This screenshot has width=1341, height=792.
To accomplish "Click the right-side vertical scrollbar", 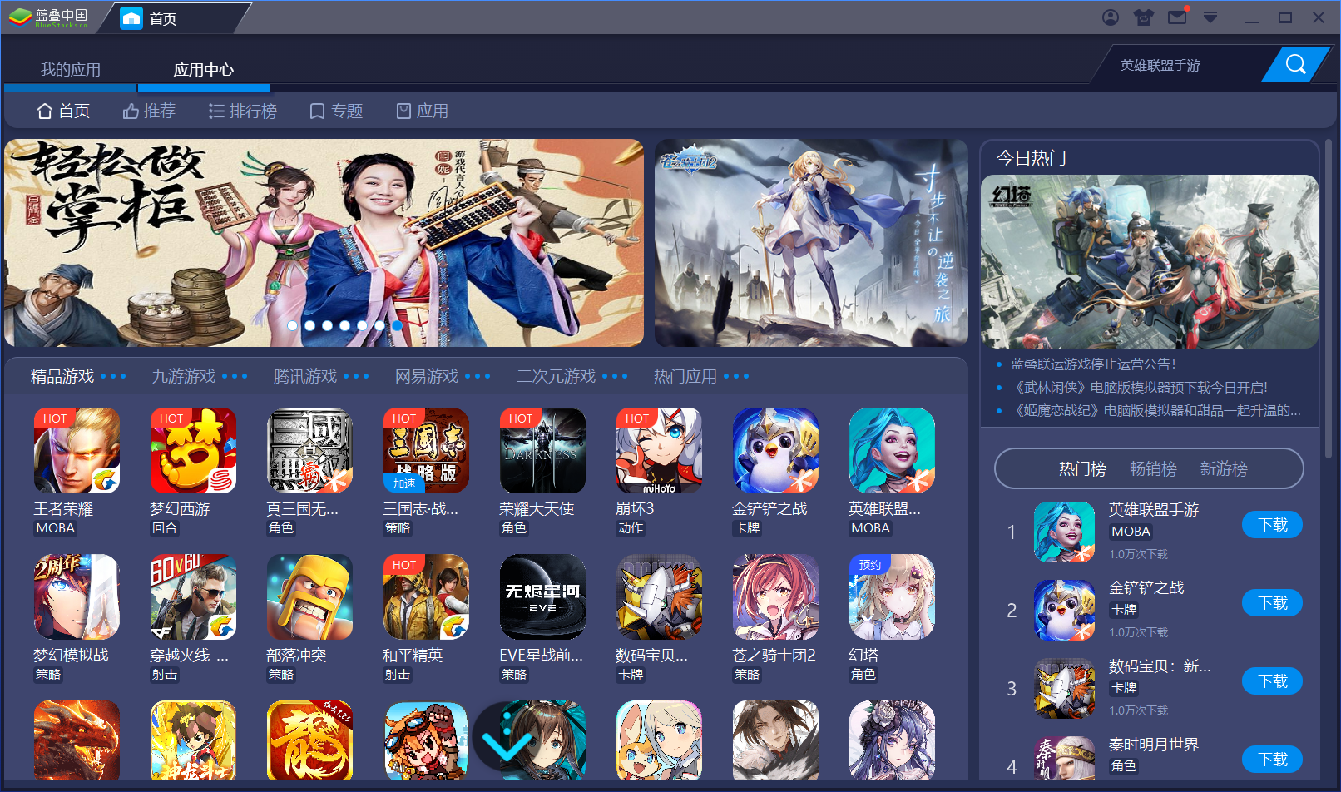I will tap(1329, 299).
